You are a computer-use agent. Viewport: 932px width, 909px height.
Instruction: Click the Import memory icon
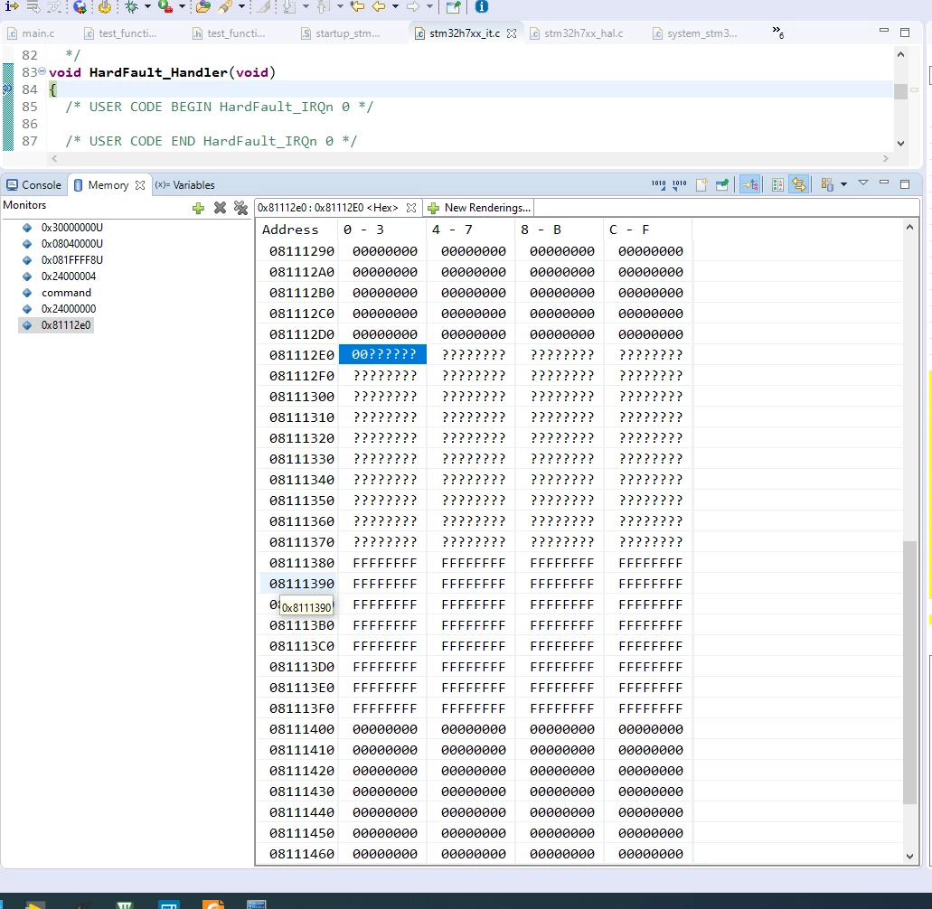pyautogui.click(x=658, y=184)
